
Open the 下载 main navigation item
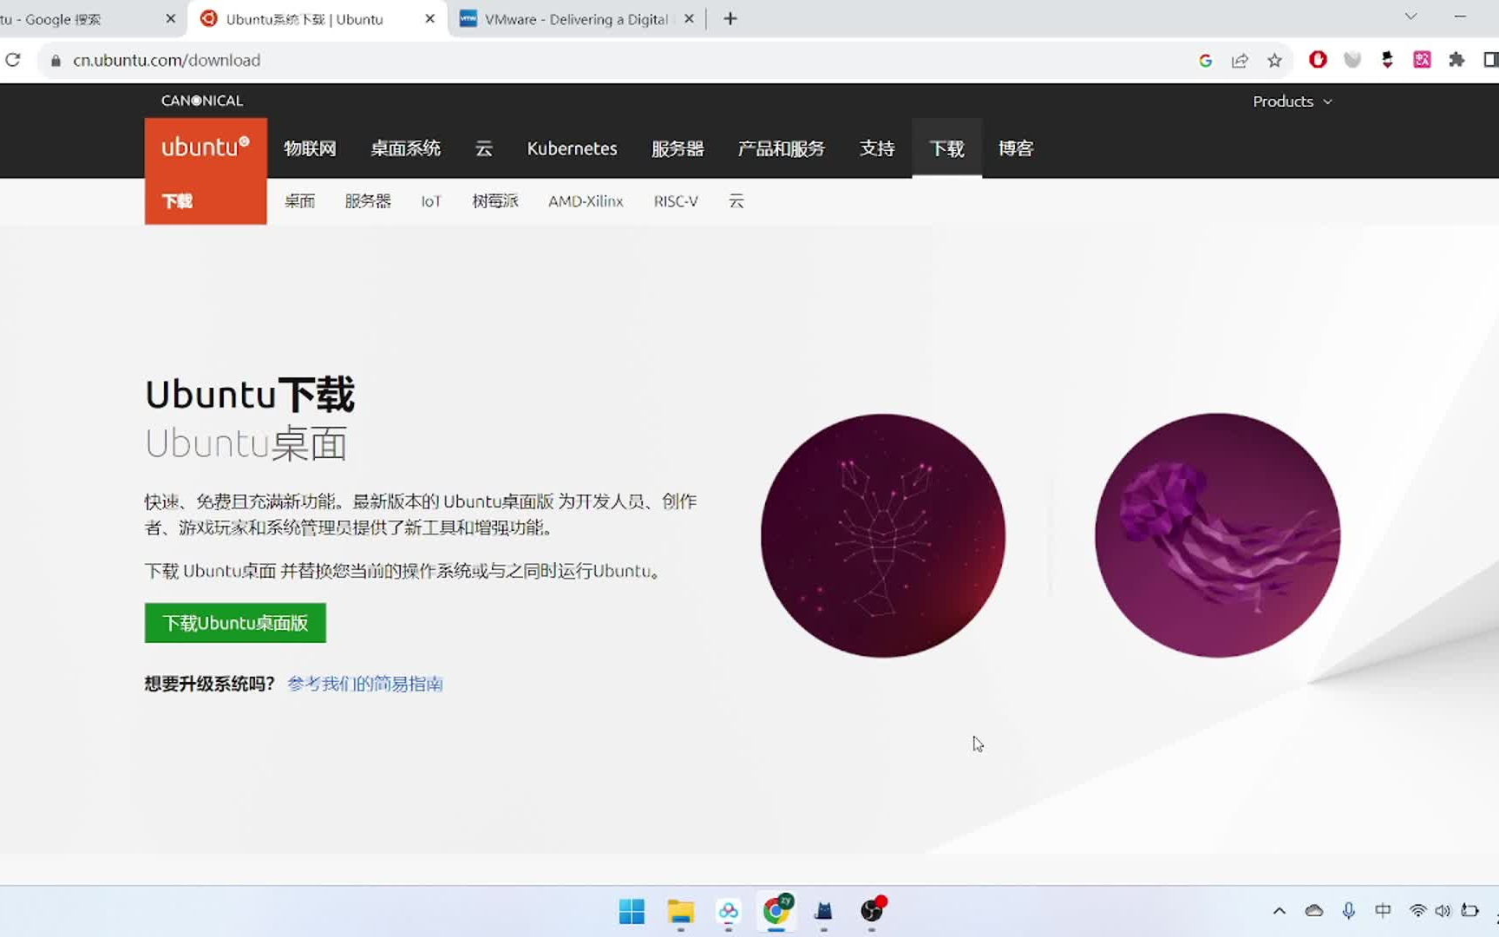(946, 148)
